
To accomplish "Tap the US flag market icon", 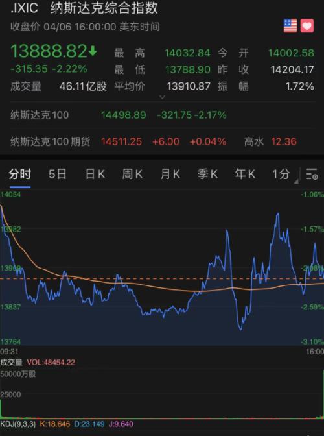I will pyautogui.click(x=290, y=26).
